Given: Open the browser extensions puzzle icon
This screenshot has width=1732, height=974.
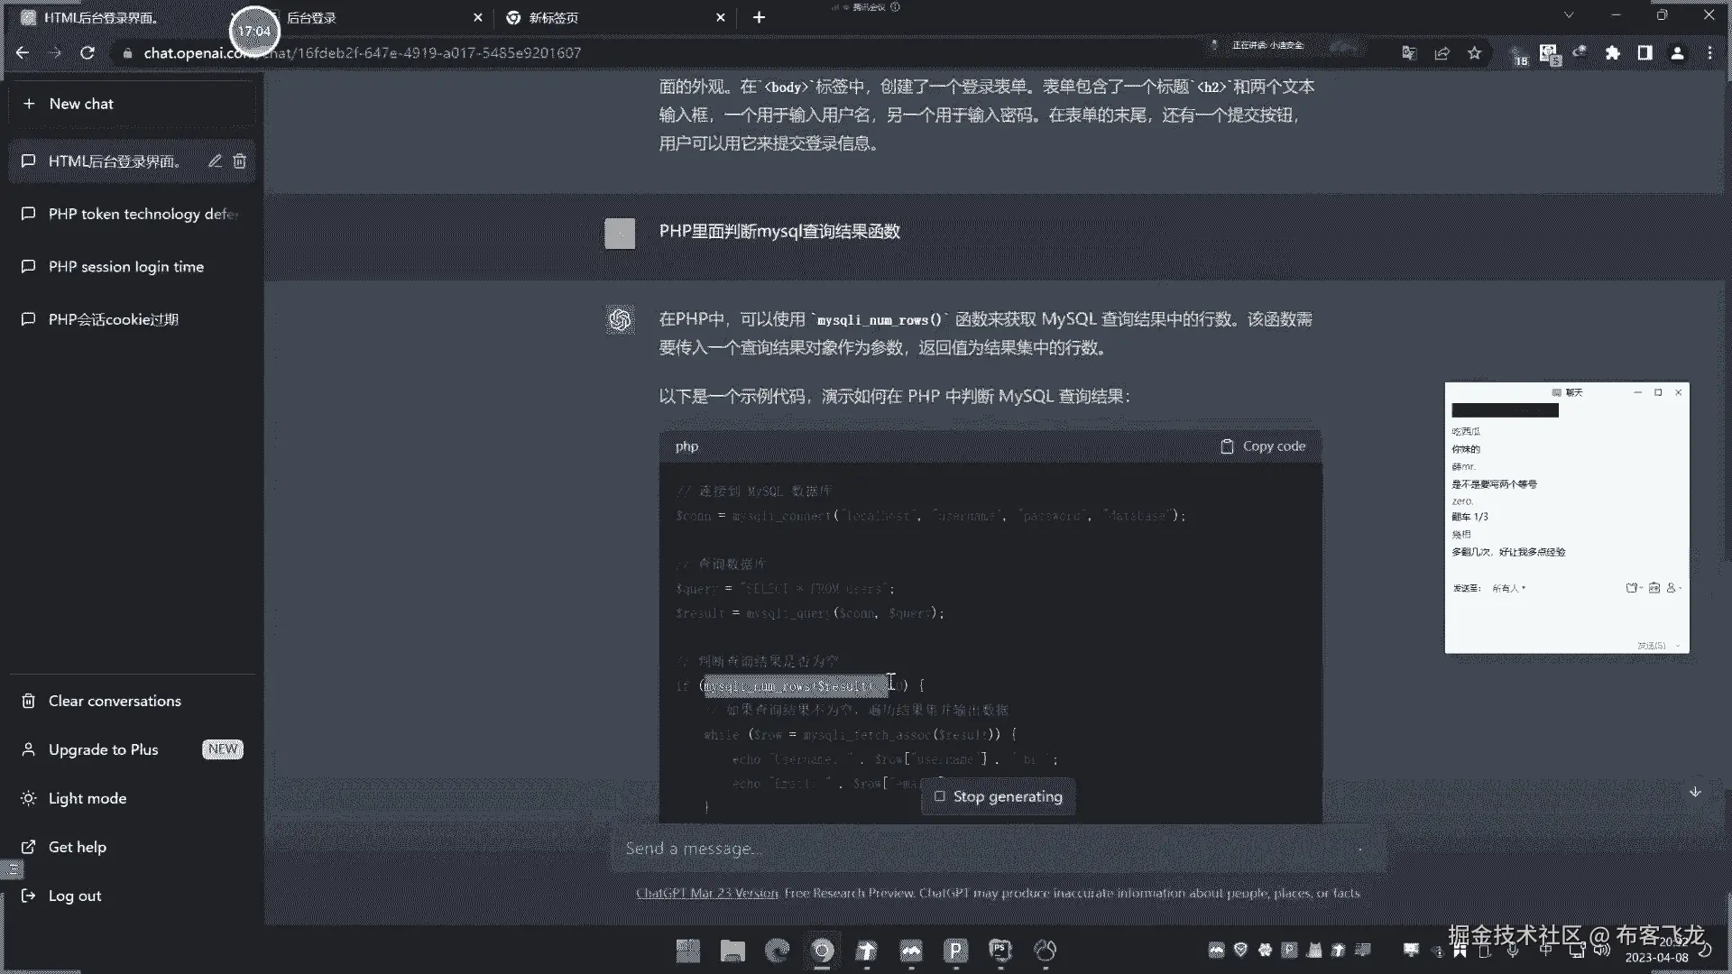Looking at the screenshot, I should (x=1612, y=53).
